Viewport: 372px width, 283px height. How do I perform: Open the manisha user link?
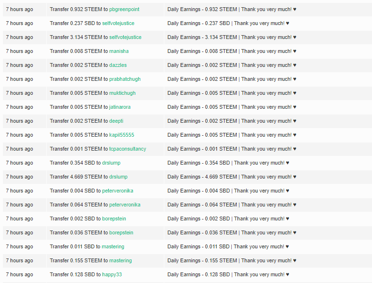point(119,51)
